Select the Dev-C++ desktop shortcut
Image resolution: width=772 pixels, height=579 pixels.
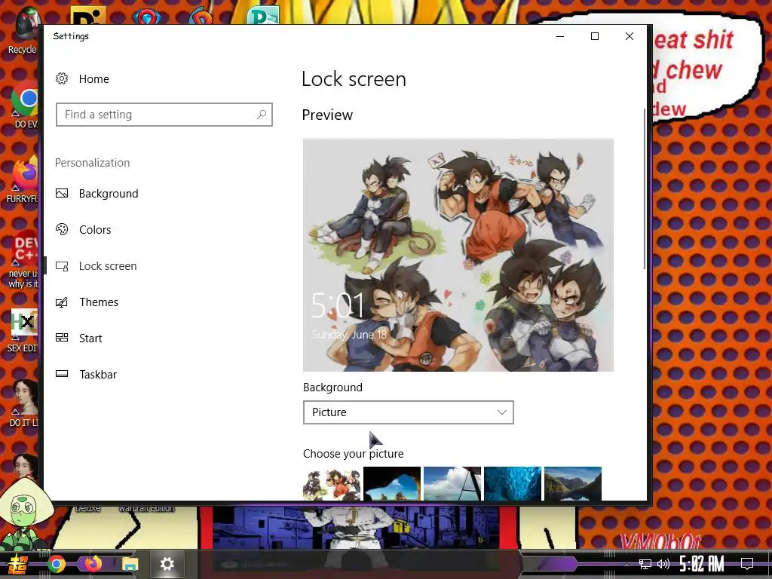pos(23,259)
